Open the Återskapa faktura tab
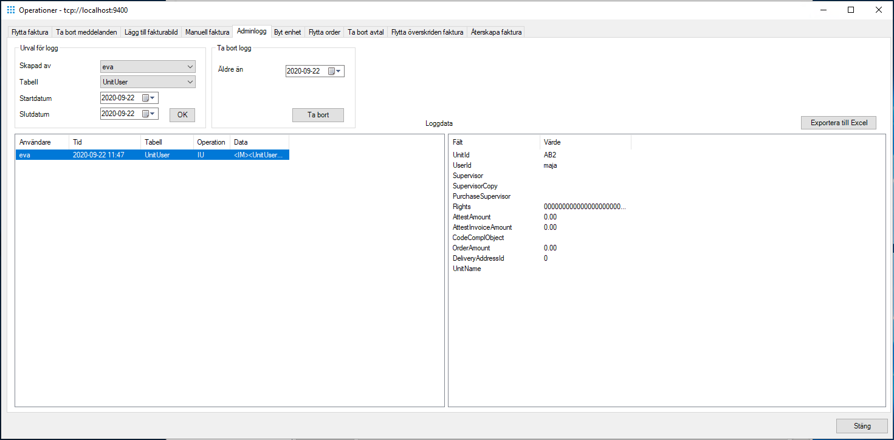The width and height of the screenshot is (894, 440). click(x=496, y=32)
